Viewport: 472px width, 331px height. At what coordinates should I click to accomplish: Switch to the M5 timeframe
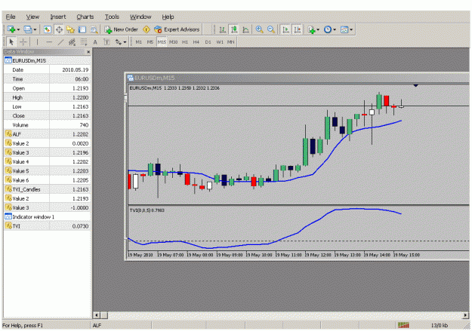pos(150,42)
